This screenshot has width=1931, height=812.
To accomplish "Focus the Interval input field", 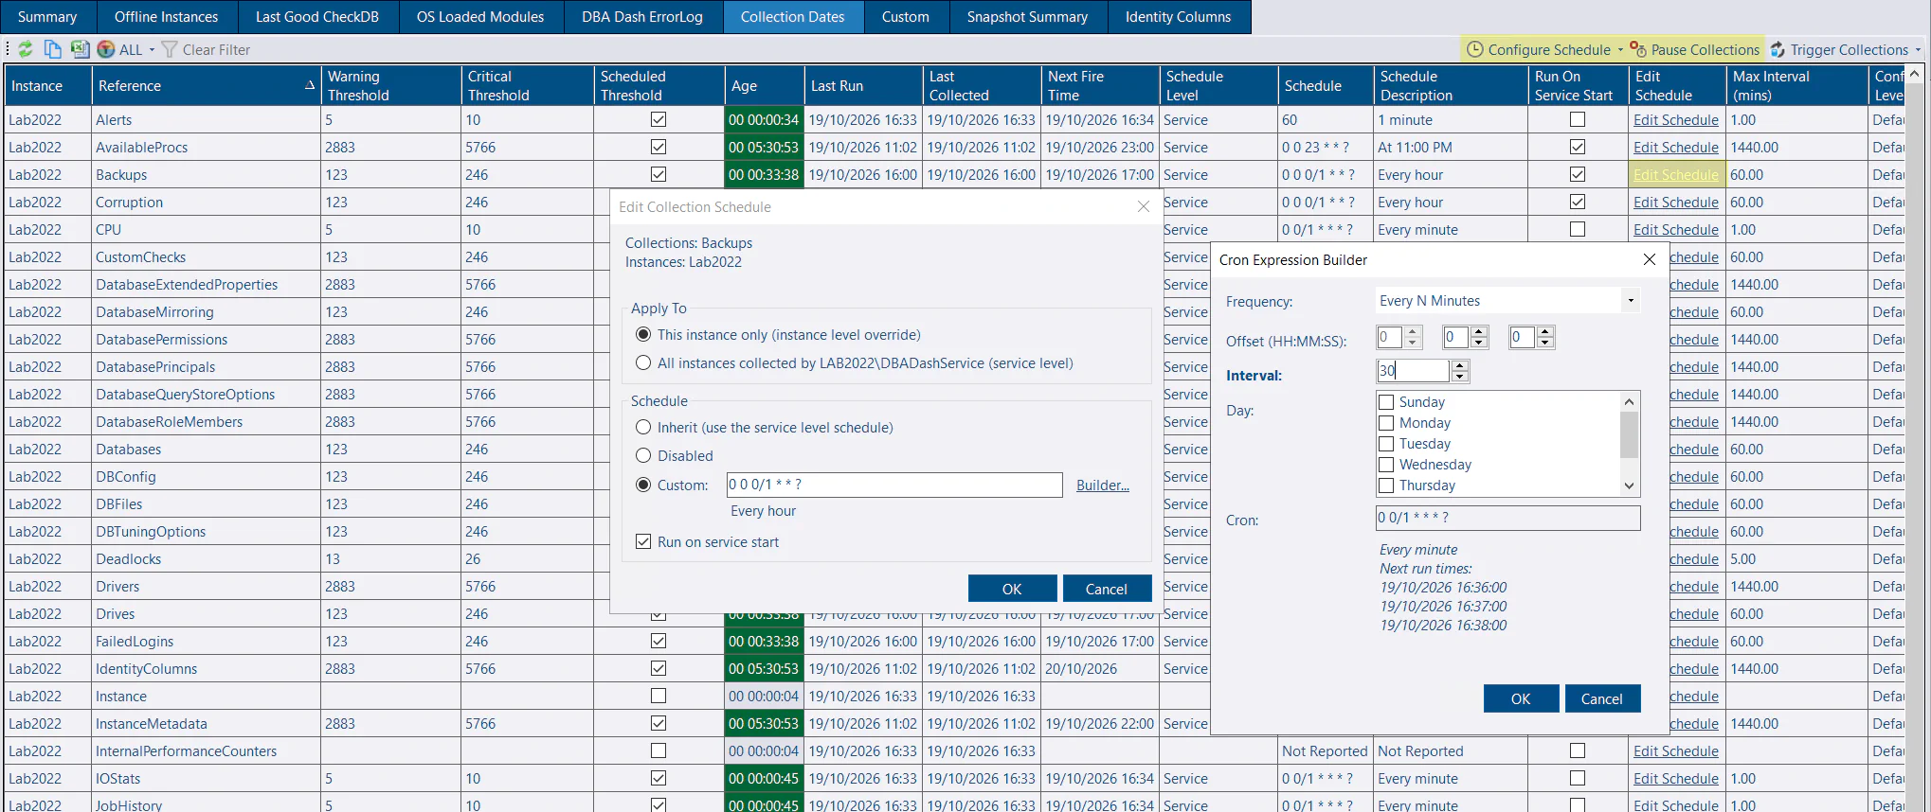I will click(1413, 371).
